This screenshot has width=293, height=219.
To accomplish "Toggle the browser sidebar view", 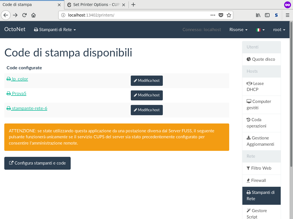I will coord(267,15).
